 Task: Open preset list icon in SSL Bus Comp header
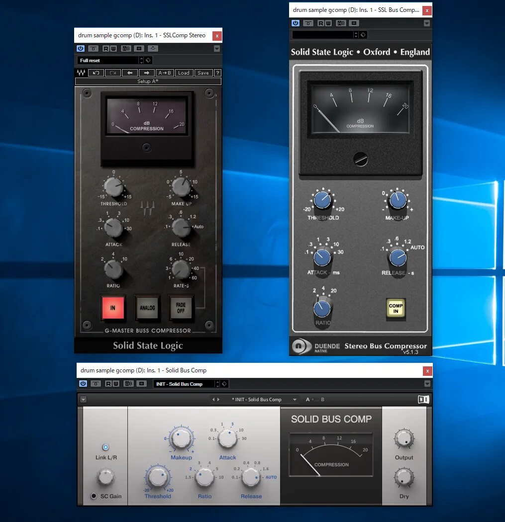(354, 23)
